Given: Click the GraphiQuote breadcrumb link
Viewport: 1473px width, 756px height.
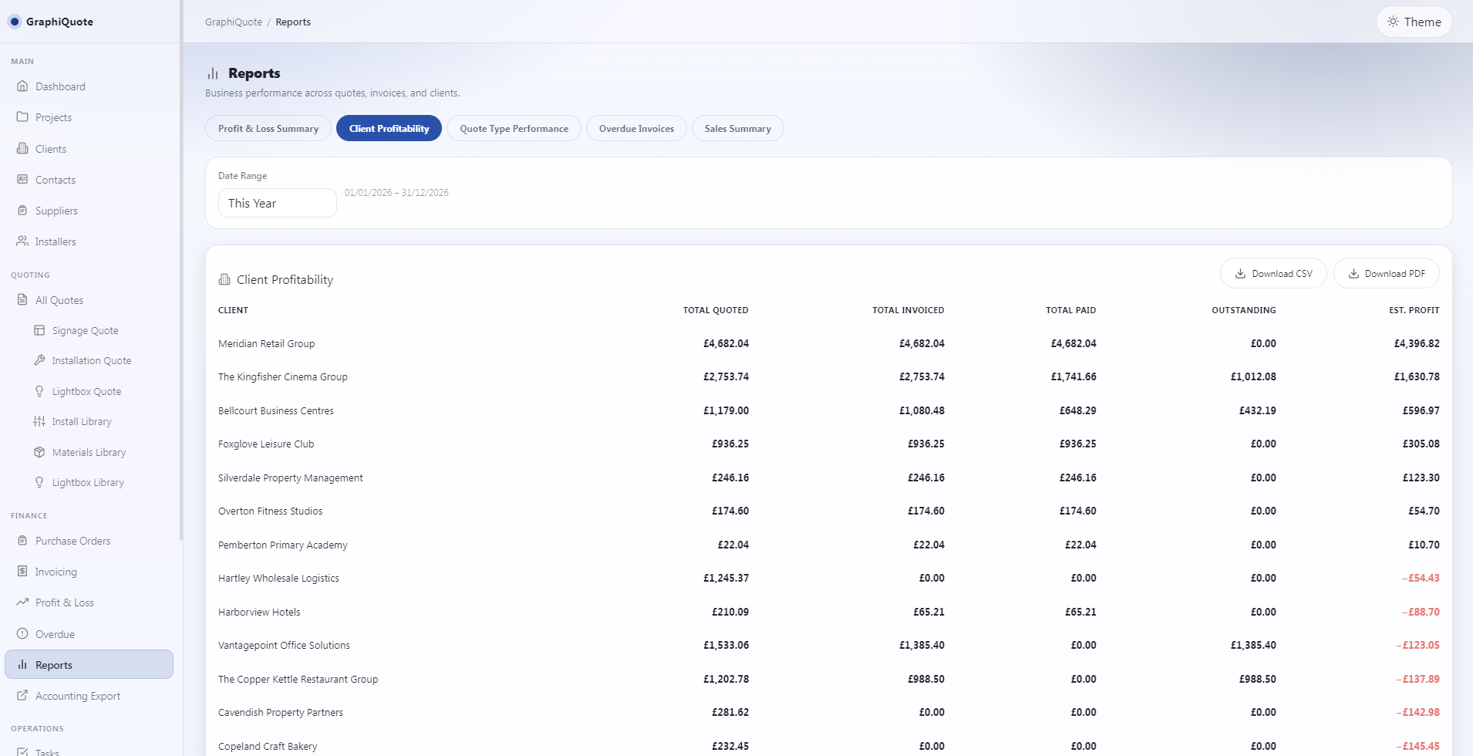Looking at the screenshot, I should (234, 22).
